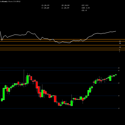Image resolution: width=125 pixels, height=125 pixels.
Task: Click the OL: 0 reading
Action: pos(84,10)
